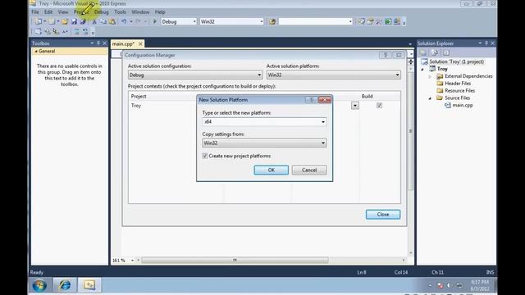Click the Internet Explorer taskbar icon
This screenshot has height=295, width=525.
tap(65, 285)
